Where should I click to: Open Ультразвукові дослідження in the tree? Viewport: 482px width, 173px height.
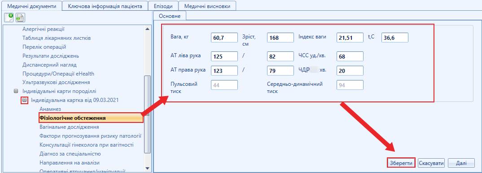click(x=56, y=82)
